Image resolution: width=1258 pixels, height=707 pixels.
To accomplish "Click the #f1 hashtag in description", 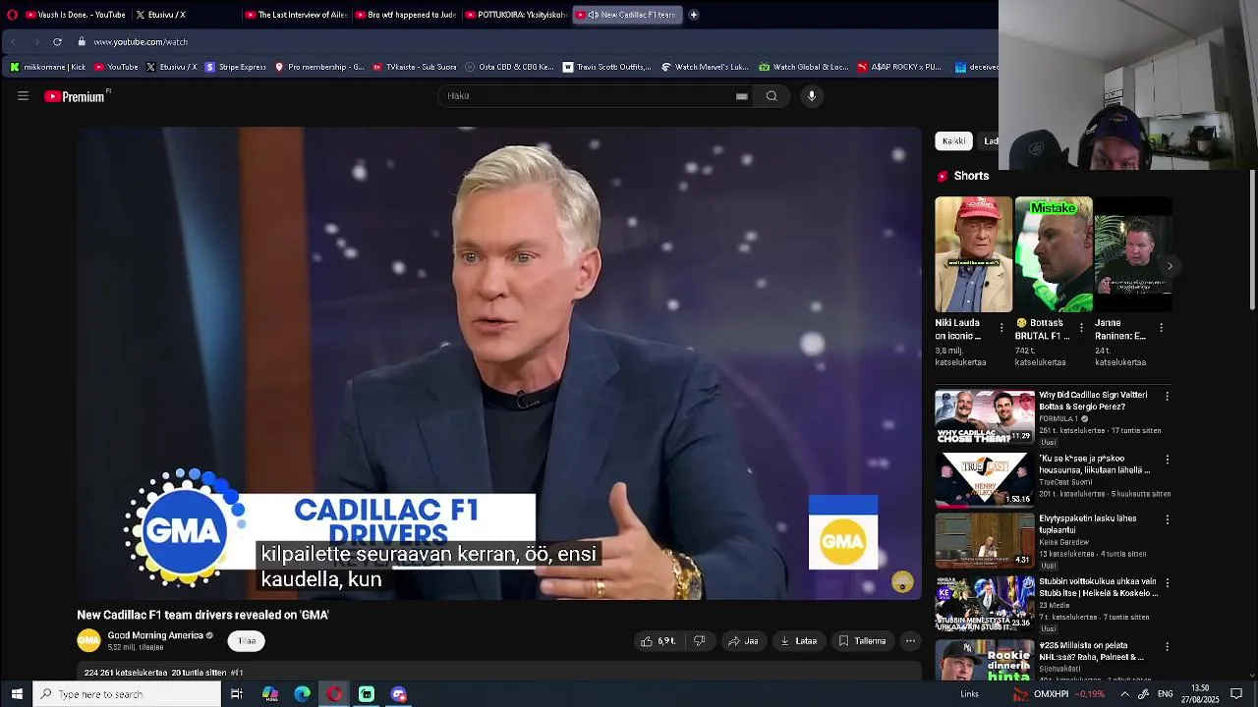I will tap(237, 673).
